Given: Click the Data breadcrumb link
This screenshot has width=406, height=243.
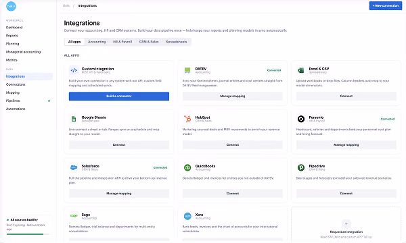Looking at the screenshot, I should coord(66,5).
